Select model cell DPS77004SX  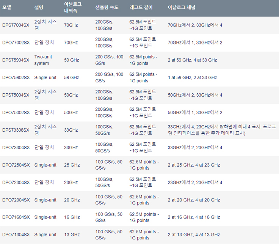pyautogui.click(x=16, y=25)
